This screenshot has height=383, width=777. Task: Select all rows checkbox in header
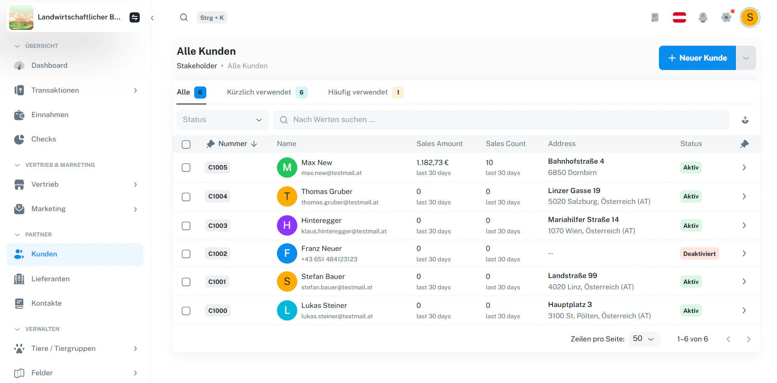[x=186, y=144]
